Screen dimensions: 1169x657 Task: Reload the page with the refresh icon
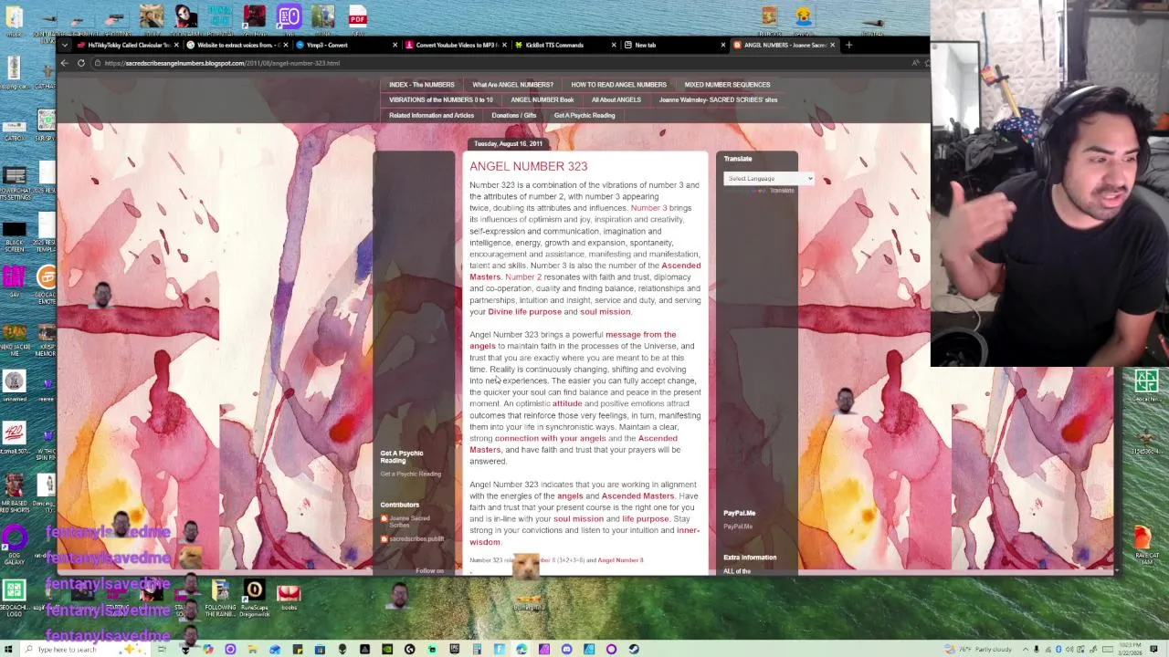[x=81, y=63]
